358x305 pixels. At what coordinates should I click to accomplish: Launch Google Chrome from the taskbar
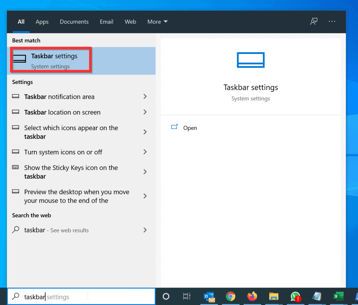pos(231,297)
